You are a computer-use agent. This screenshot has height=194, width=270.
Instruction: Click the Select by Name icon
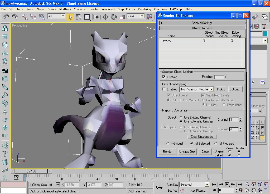click(x=78, y=17)
